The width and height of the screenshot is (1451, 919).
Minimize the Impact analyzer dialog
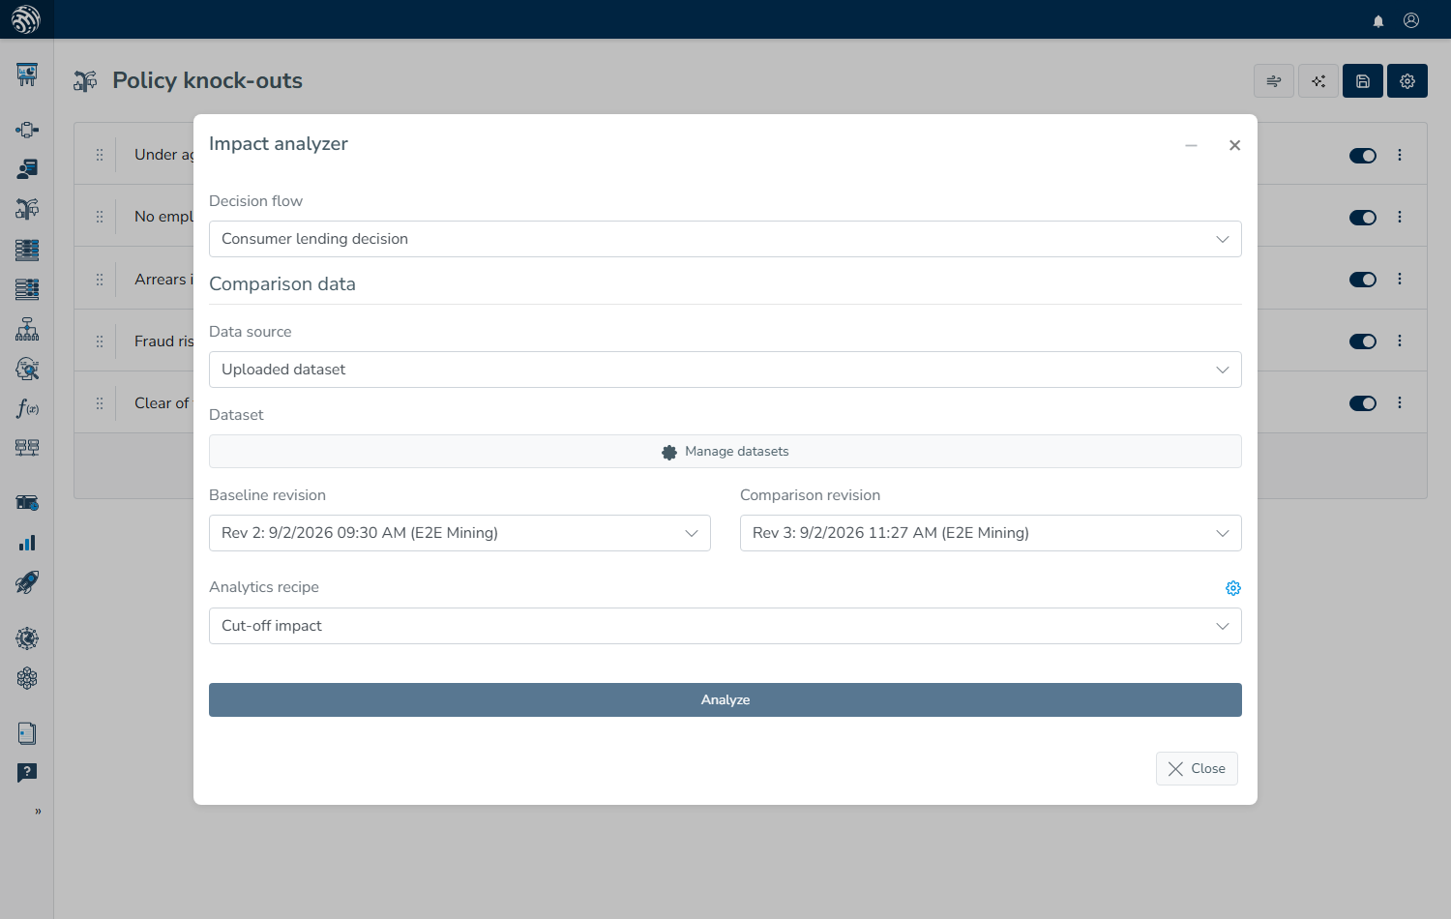pyautogui.click(x=1191, y=145)
